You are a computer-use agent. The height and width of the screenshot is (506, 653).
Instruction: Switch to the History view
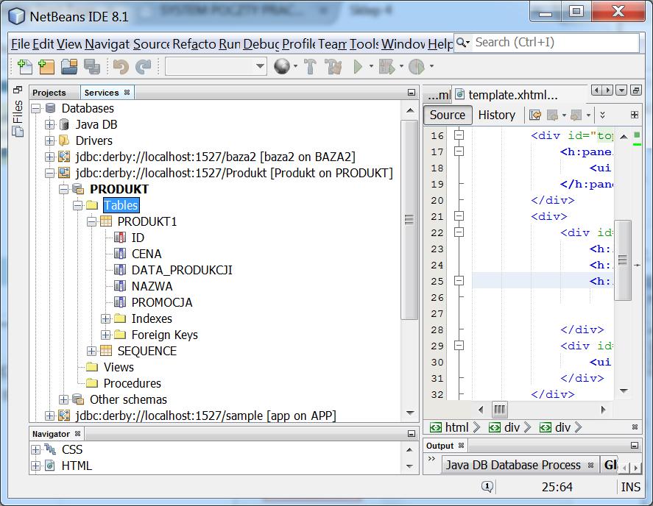496,115
